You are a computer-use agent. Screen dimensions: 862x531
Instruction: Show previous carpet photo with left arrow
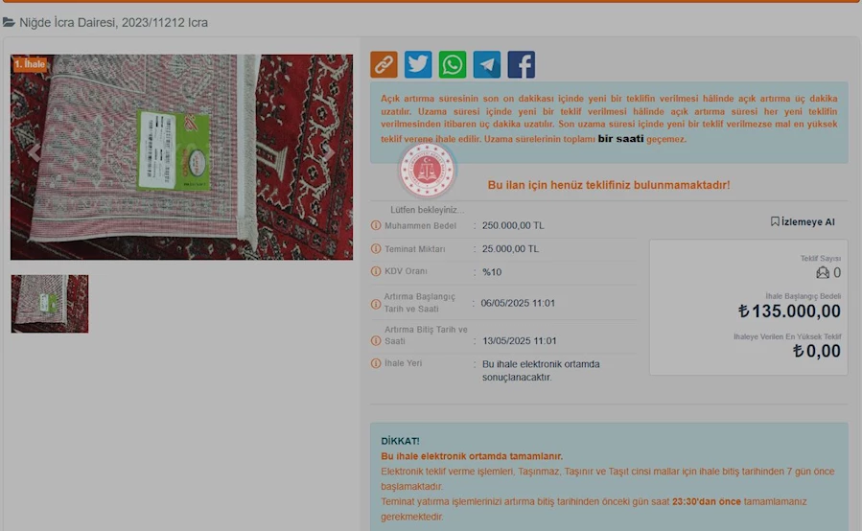pyautogui.click(x=35, y=152)
